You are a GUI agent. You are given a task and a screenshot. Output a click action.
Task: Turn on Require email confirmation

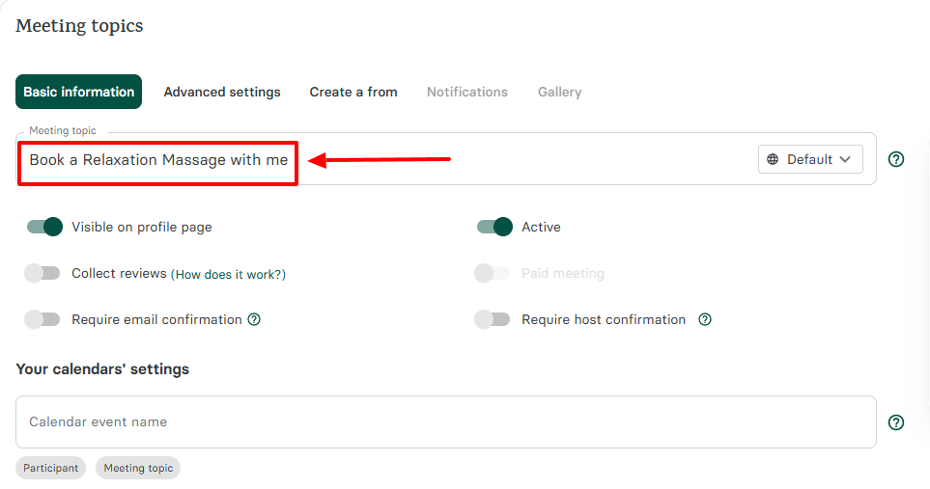[42, 319]
